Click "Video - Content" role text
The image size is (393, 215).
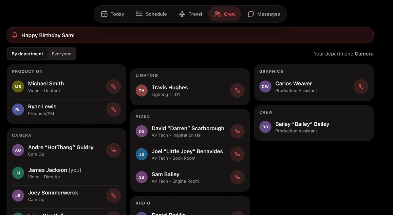point(44,91)
